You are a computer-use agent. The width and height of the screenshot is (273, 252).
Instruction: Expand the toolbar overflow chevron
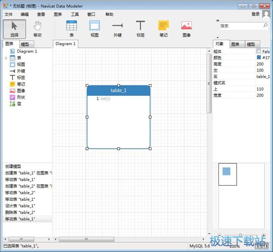[218, 20]
